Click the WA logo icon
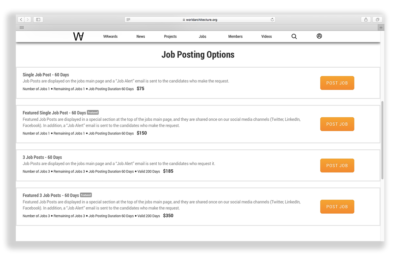 coord(78,36)
